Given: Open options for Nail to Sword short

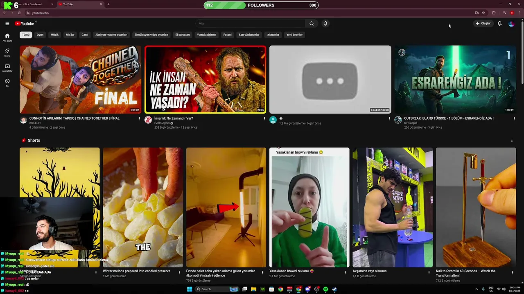Looking at the screenshot, I should point(512,272).
